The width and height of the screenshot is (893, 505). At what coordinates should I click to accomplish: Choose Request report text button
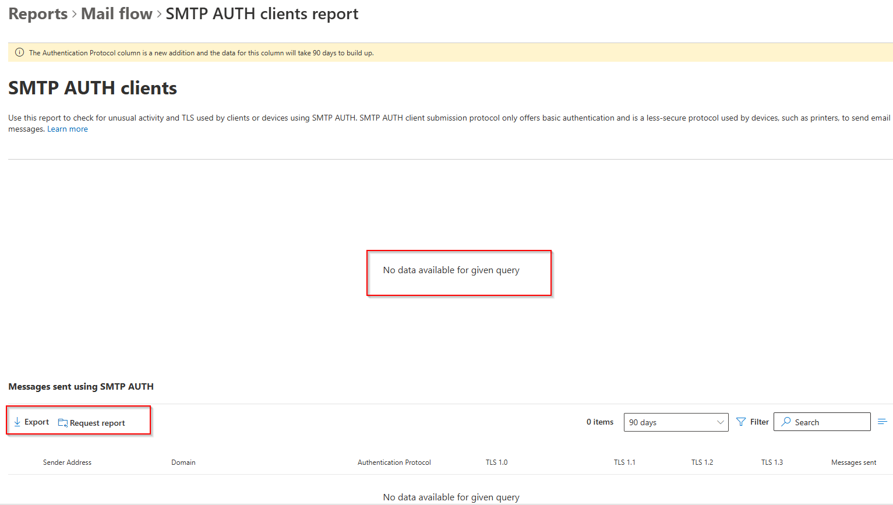pyautogui.click(x=97, y=423)
